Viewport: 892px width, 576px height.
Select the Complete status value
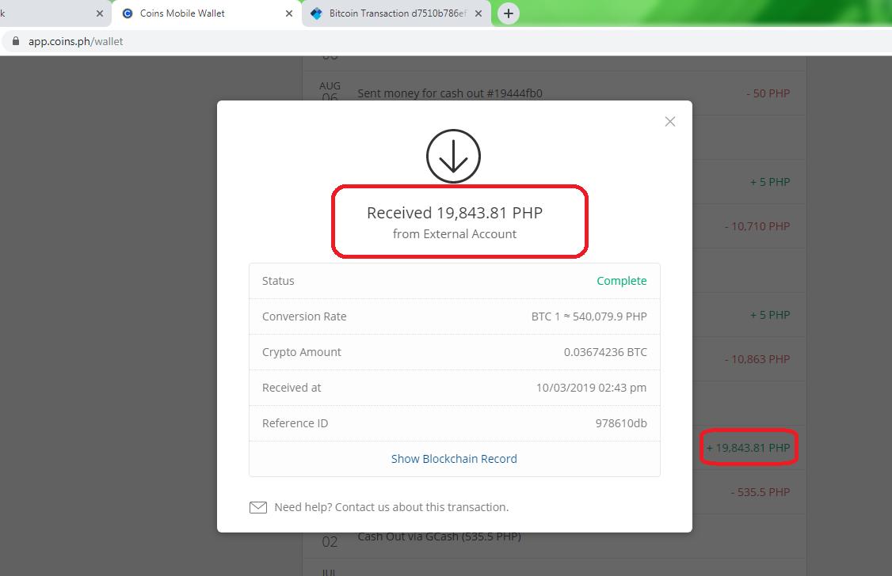click(621, 281)
